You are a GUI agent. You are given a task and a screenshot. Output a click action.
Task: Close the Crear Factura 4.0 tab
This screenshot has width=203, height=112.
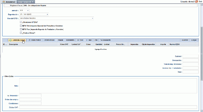(x=33, y=2)
